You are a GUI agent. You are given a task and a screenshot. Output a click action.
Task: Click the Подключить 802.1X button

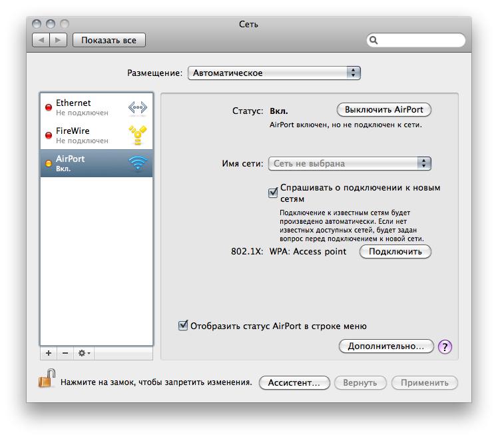395,251
